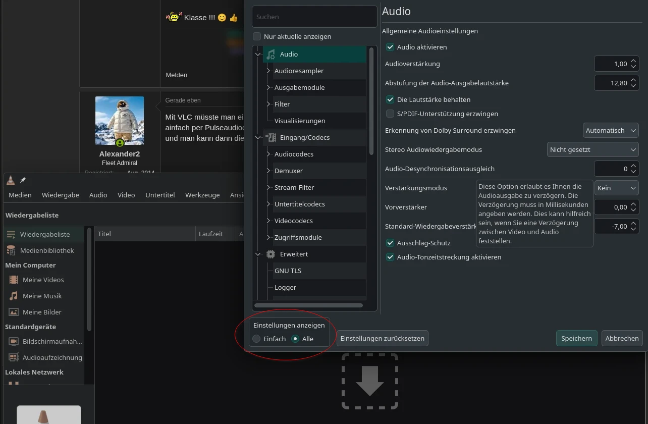648x424 pixels.
Task: Click the Abbrechen button
Action: tap(622, 338)
